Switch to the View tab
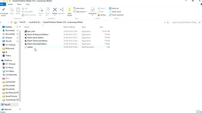 [27, 4]
